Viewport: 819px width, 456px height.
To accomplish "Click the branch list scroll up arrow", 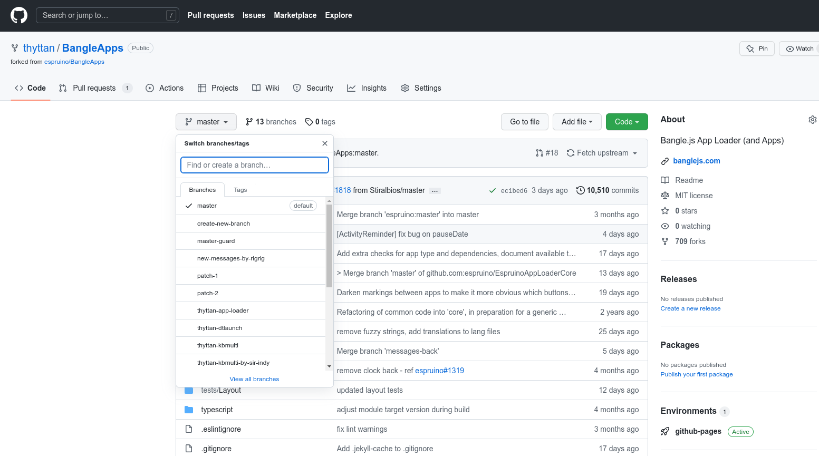I will 329,201.
